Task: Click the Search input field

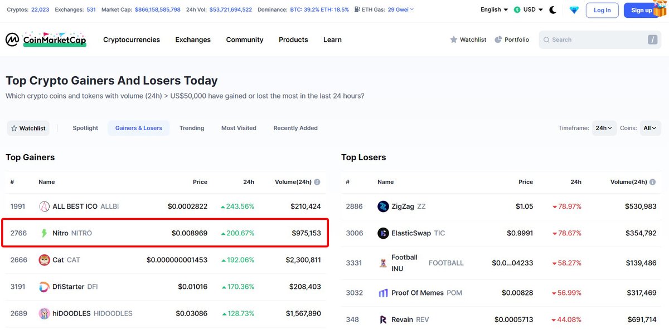Action: [x=600, y=40]
